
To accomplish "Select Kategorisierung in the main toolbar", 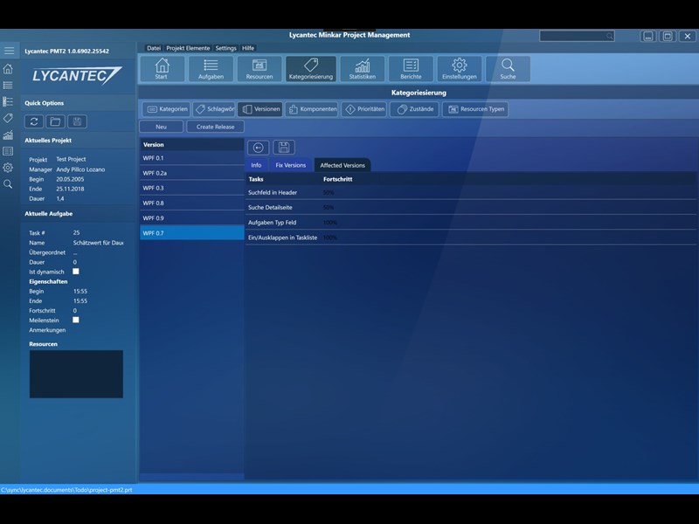I will coord(311,69).
